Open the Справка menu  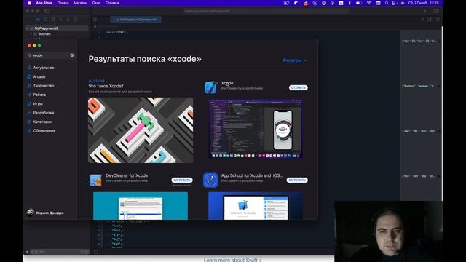point(112,3)
